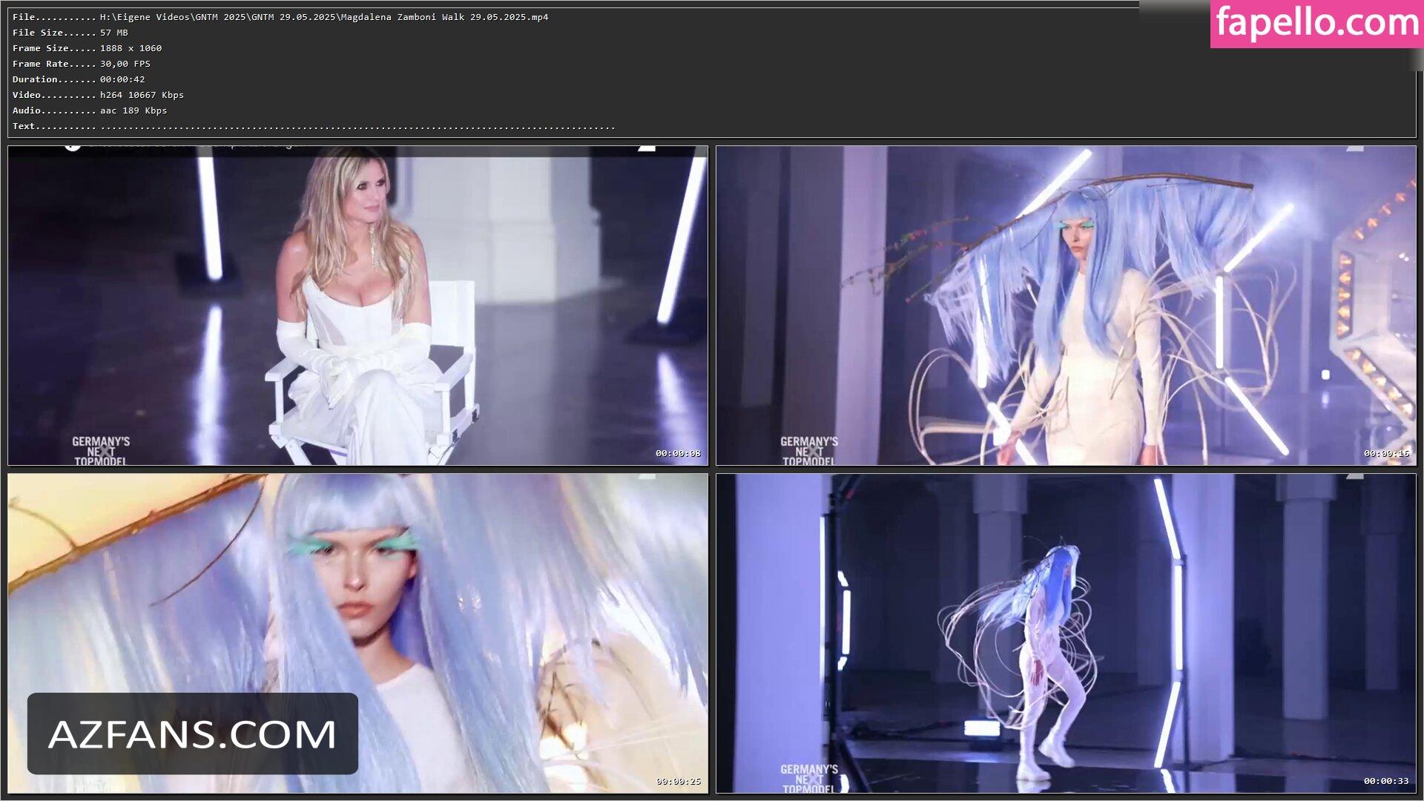Screen dimensions: 1424x801
Task: Select the File path text line
Action: [280, 17]
